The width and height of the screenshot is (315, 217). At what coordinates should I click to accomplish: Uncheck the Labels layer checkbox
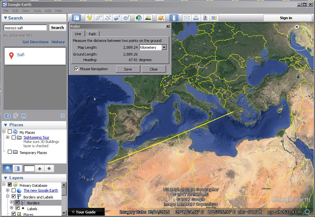(x=18, y=208)
